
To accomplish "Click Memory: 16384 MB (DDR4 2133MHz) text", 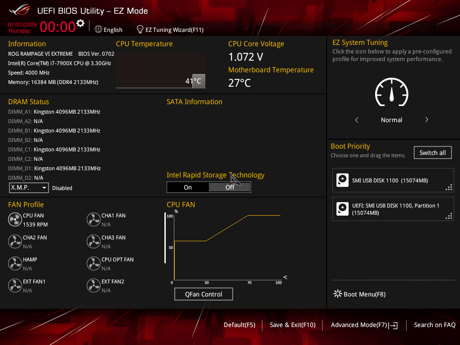I will coord(53,82).
